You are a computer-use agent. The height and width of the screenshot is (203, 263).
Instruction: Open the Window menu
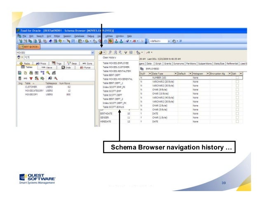pos(120,36)
